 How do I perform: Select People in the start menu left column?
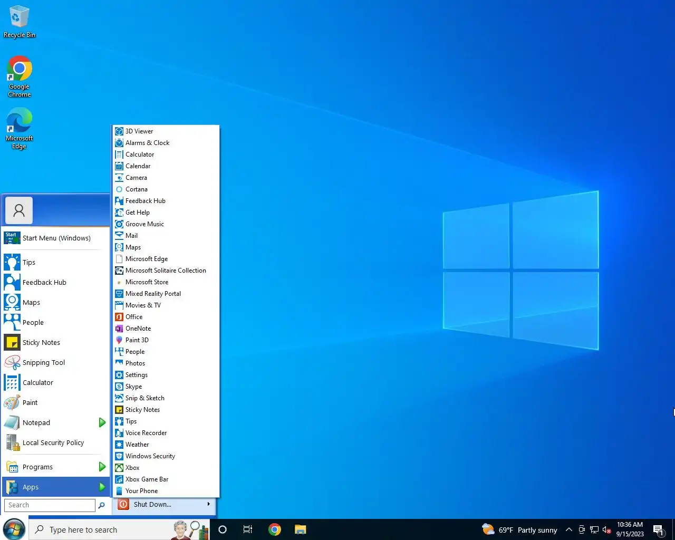[x=56, y=322]
